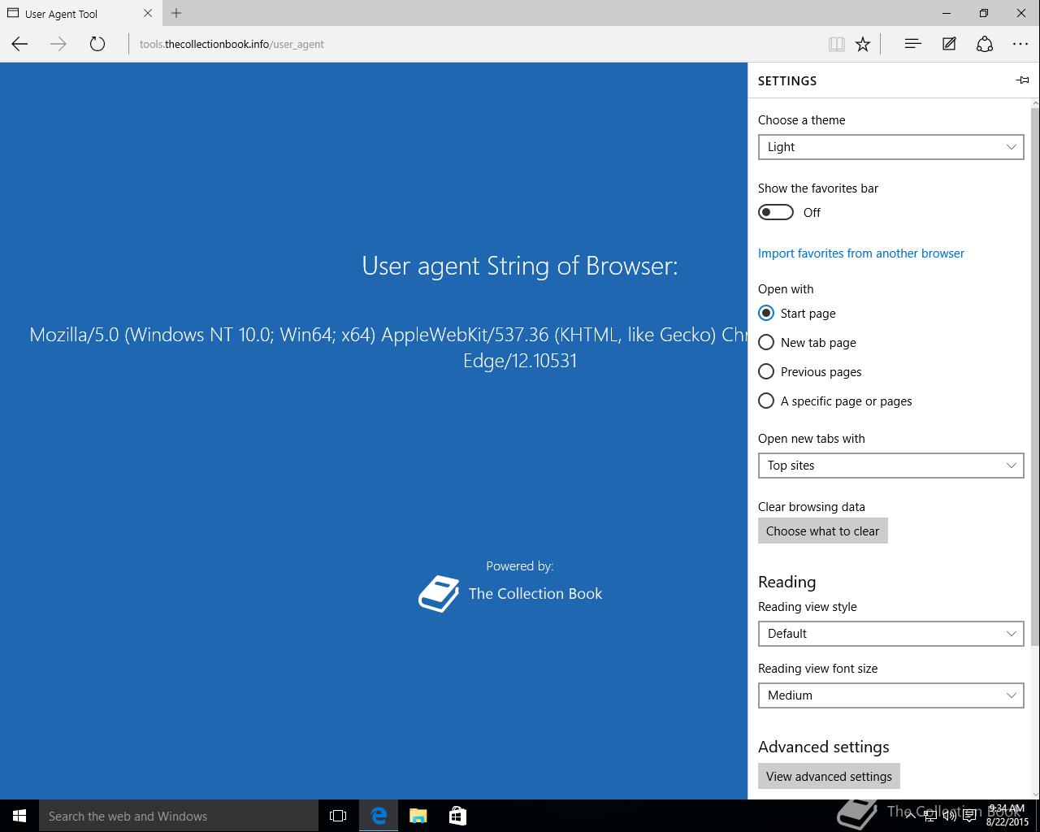Screen dimensions: 1040x832
Task: Close the User Agent Tool tab
Action: (x=147, y=13)
